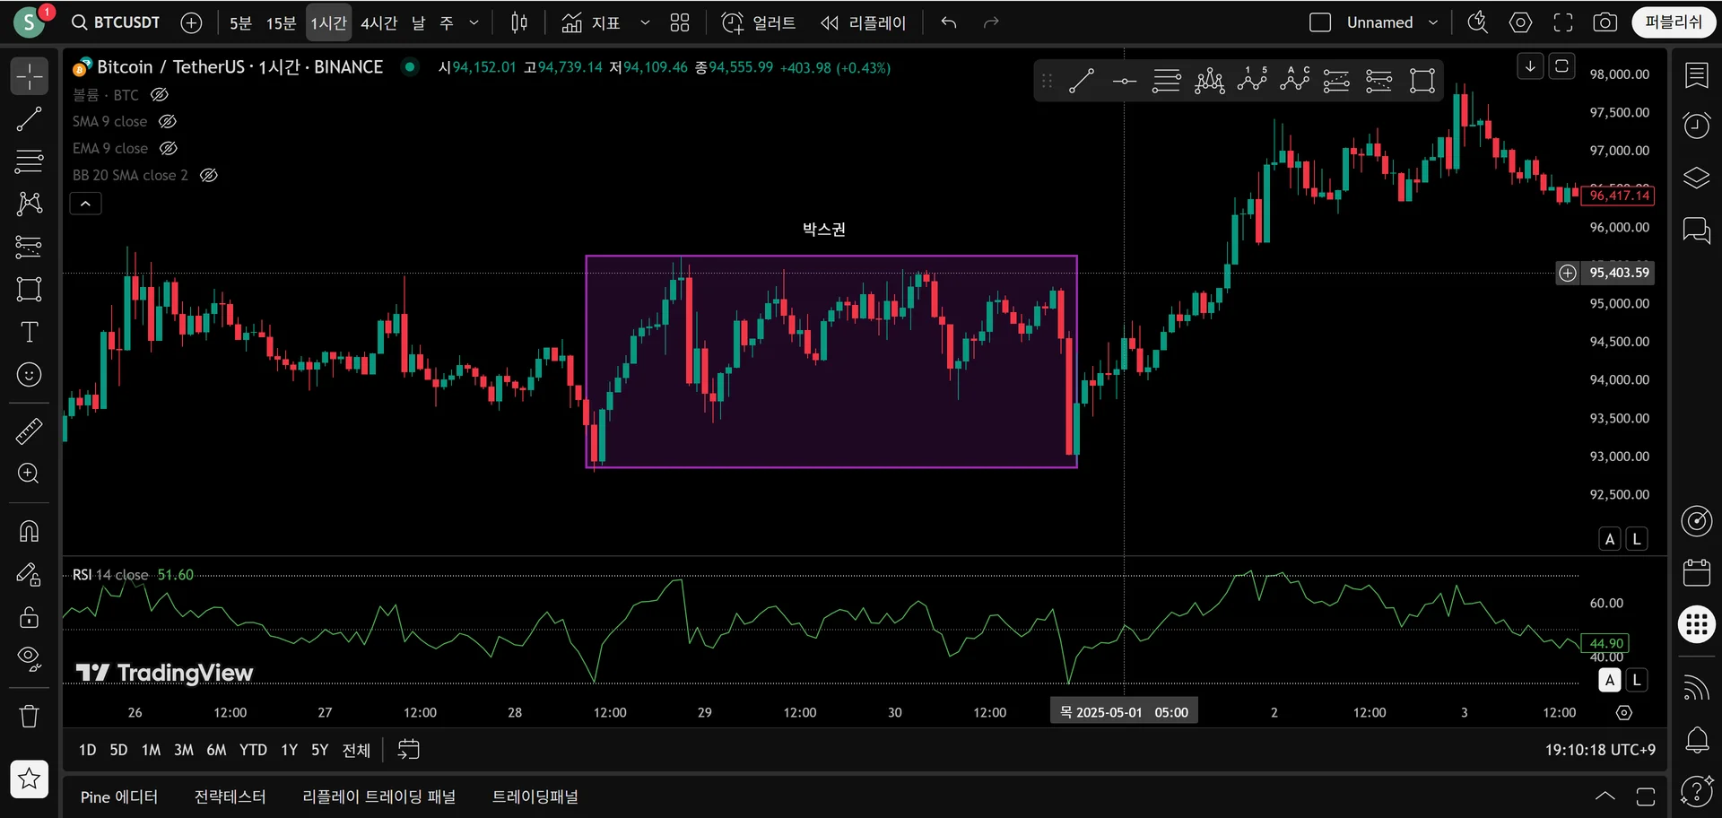Change the candlestick chart type

(x=519, y=22)
